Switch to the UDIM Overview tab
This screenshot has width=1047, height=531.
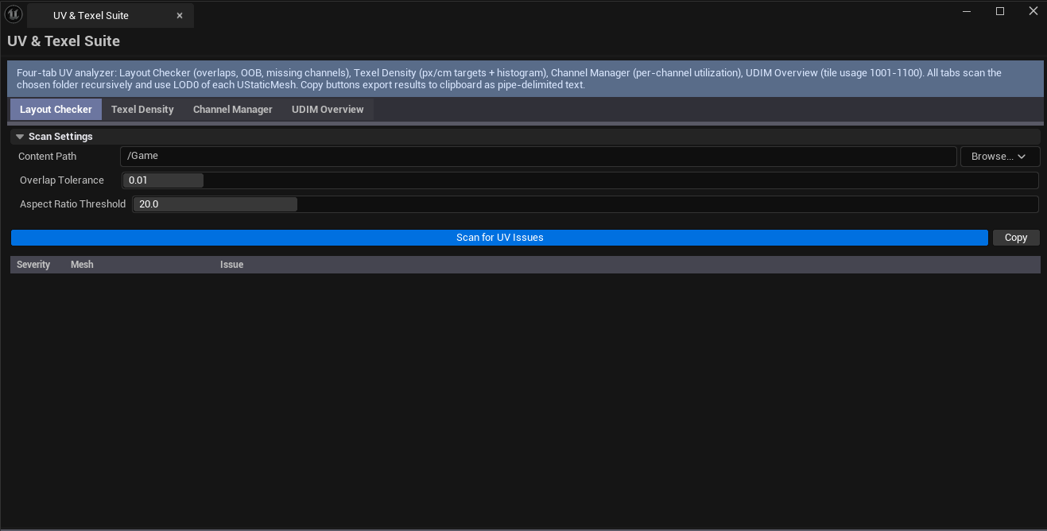point(328,110)
